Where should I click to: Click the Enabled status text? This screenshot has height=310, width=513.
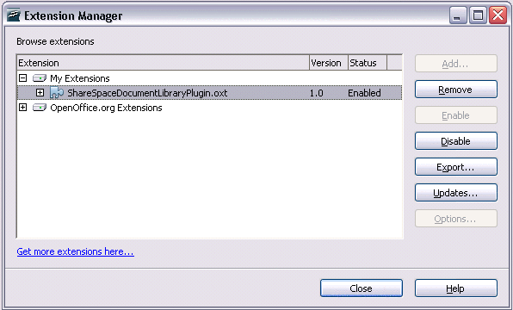(364, 93)
